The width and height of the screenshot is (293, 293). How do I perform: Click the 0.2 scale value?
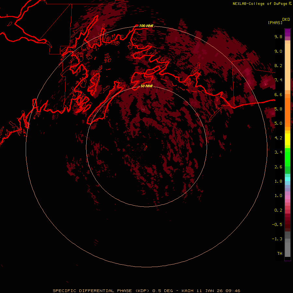pyautogui.click(x=278, y=210)
